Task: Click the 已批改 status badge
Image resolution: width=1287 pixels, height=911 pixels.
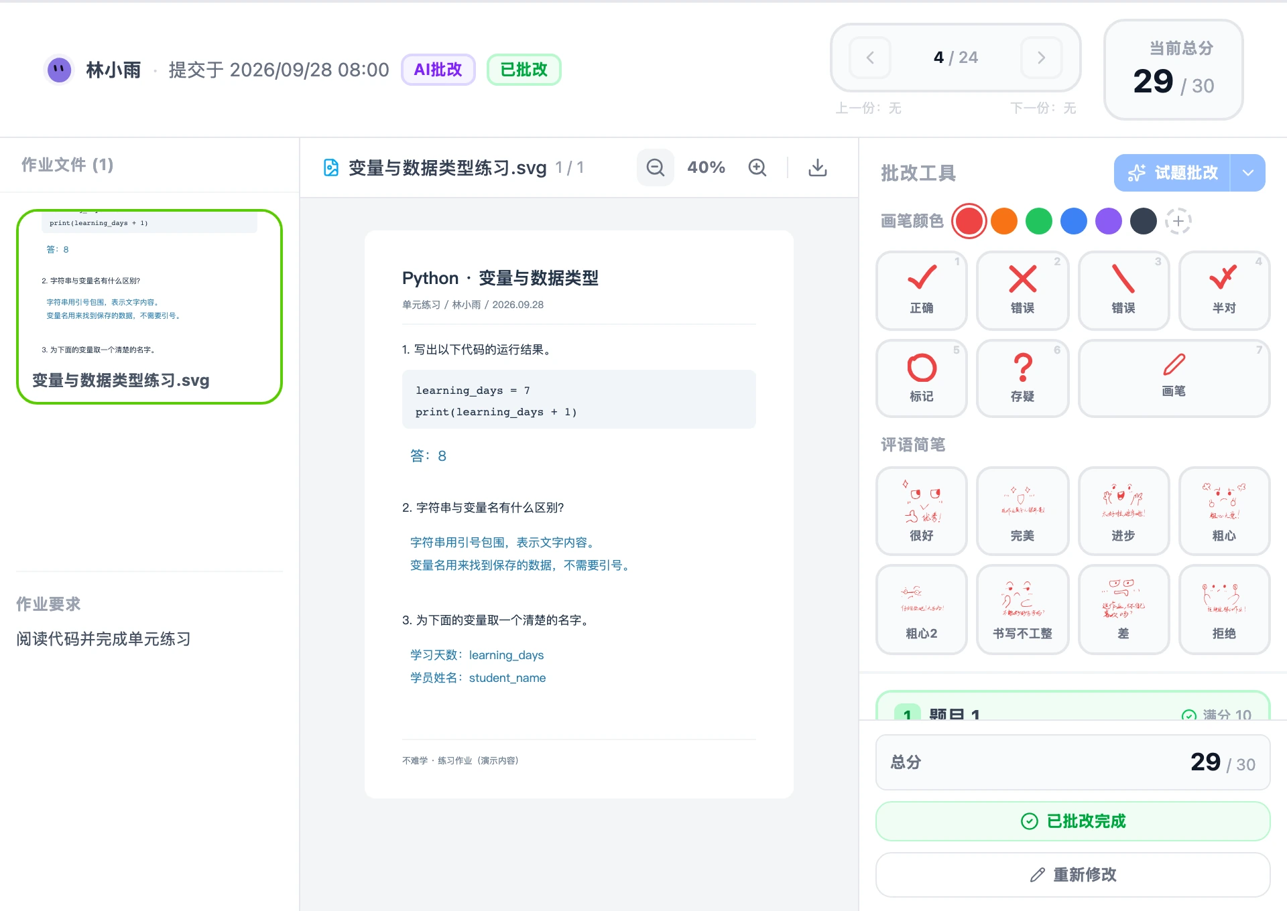Action: click(524, 70)
